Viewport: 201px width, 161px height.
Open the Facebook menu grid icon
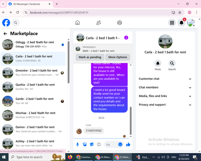[172, 23]
